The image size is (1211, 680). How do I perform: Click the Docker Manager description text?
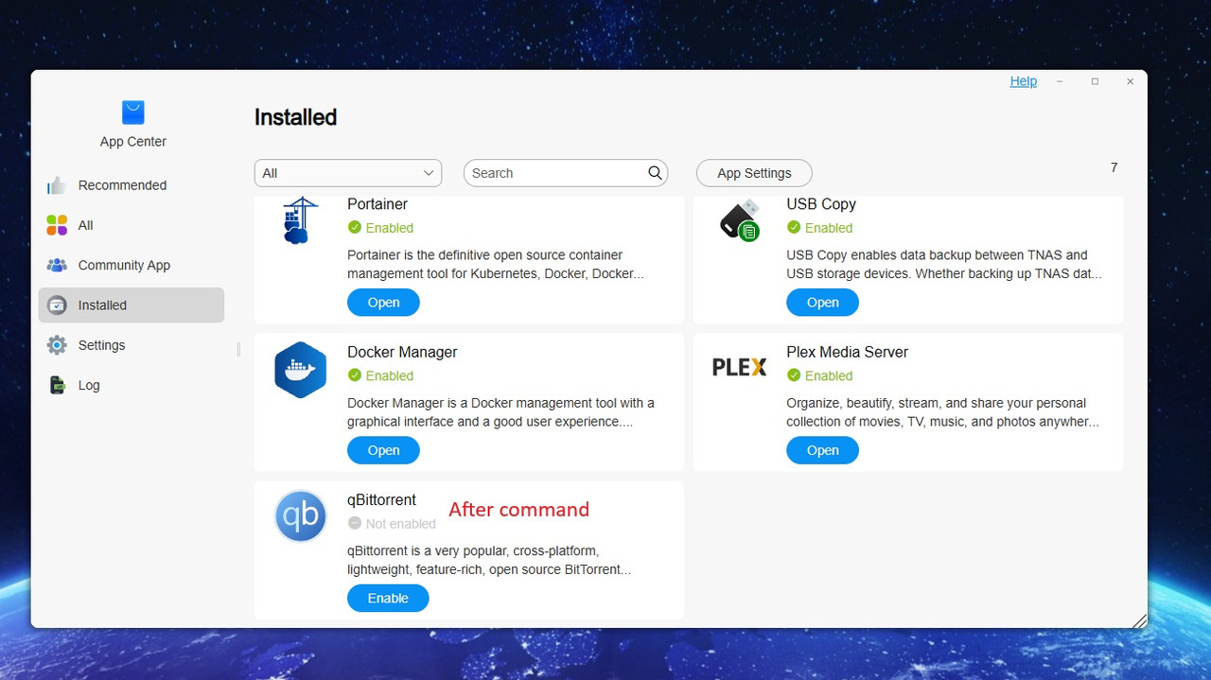(x=500, y=412)
